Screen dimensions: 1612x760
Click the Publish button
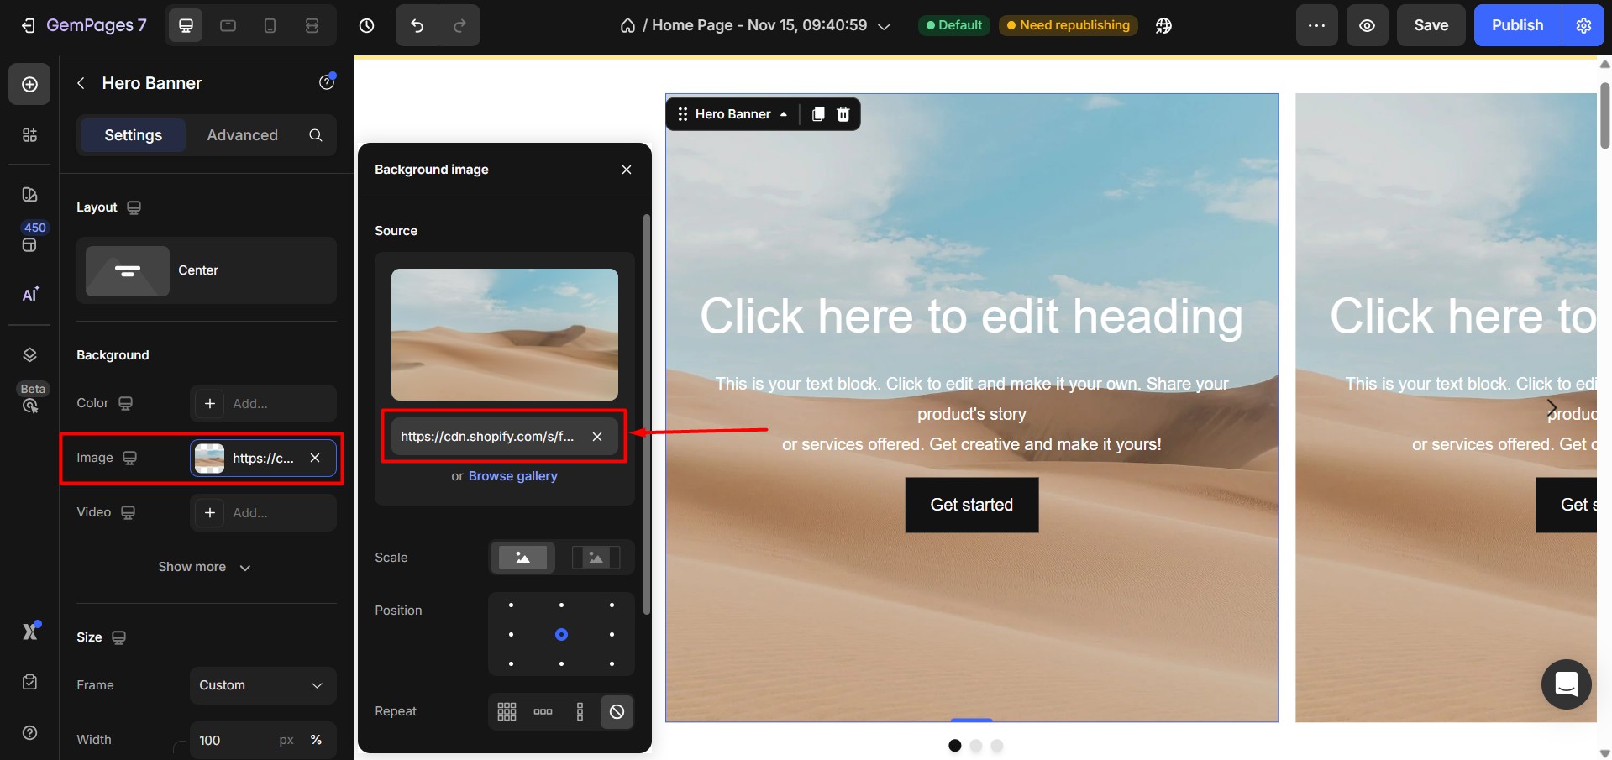click(1516, 25)
